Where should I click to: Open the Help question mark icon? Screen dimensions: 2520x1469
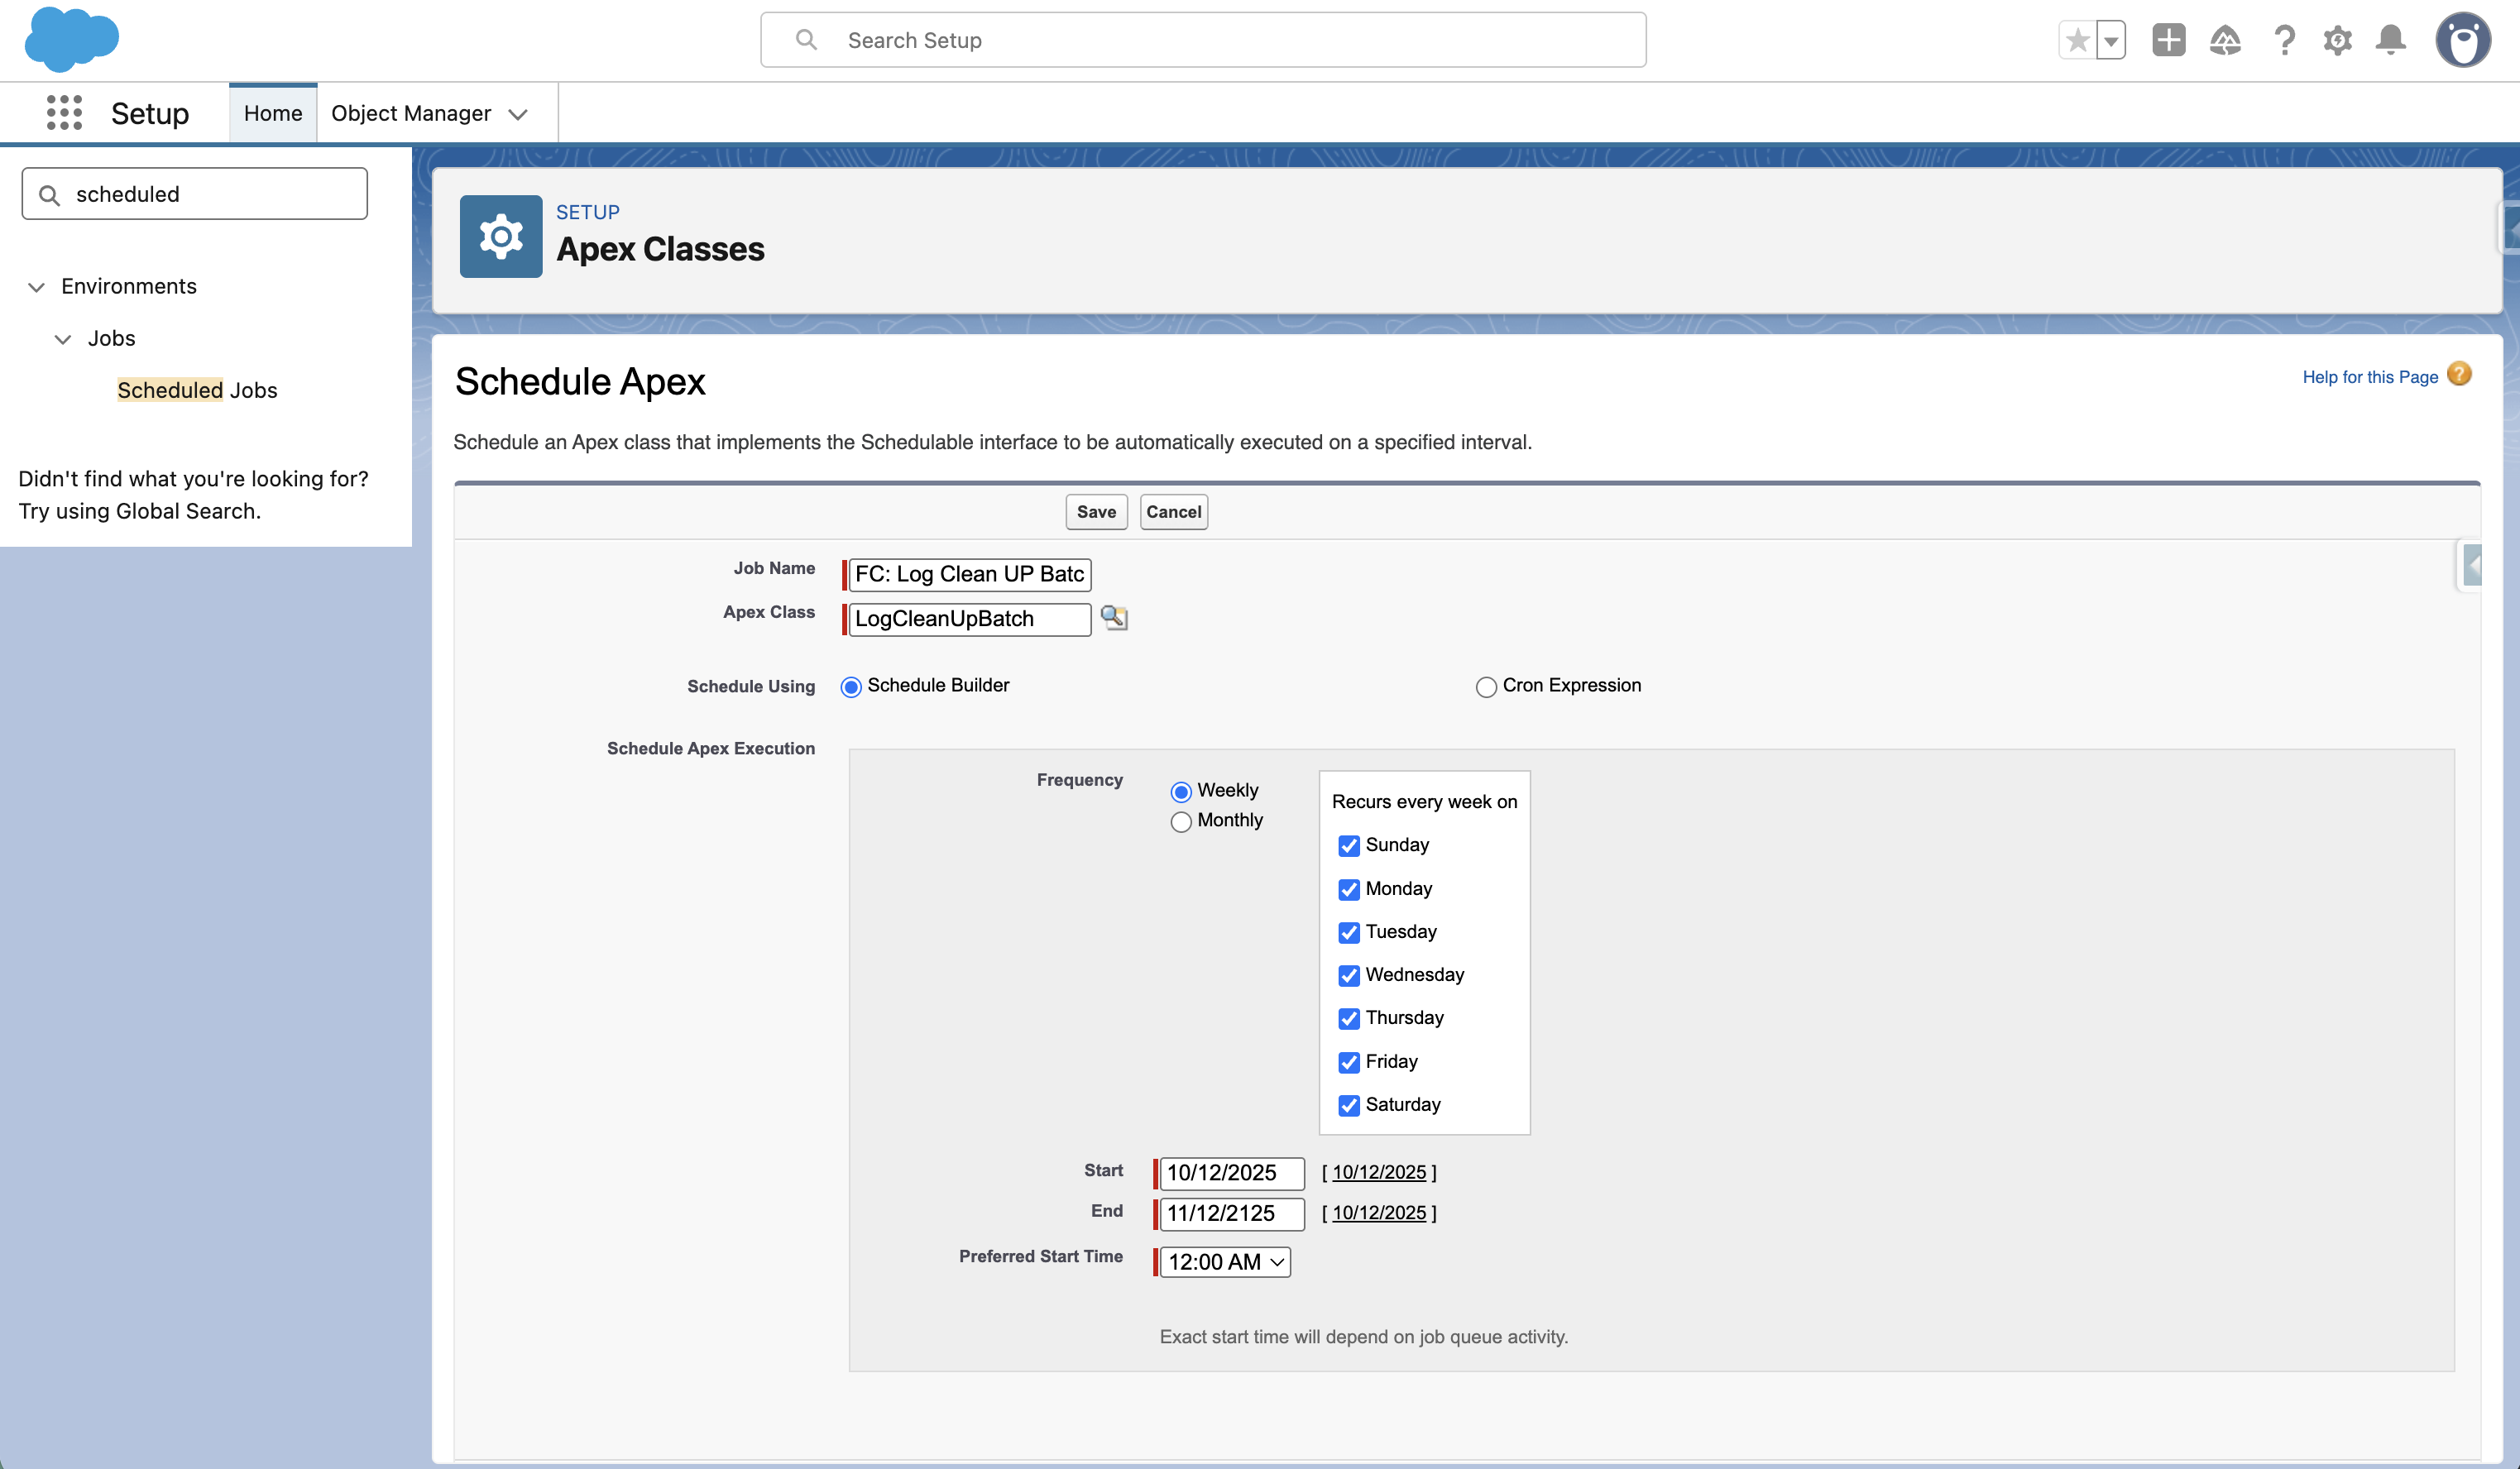(2284, 40)
